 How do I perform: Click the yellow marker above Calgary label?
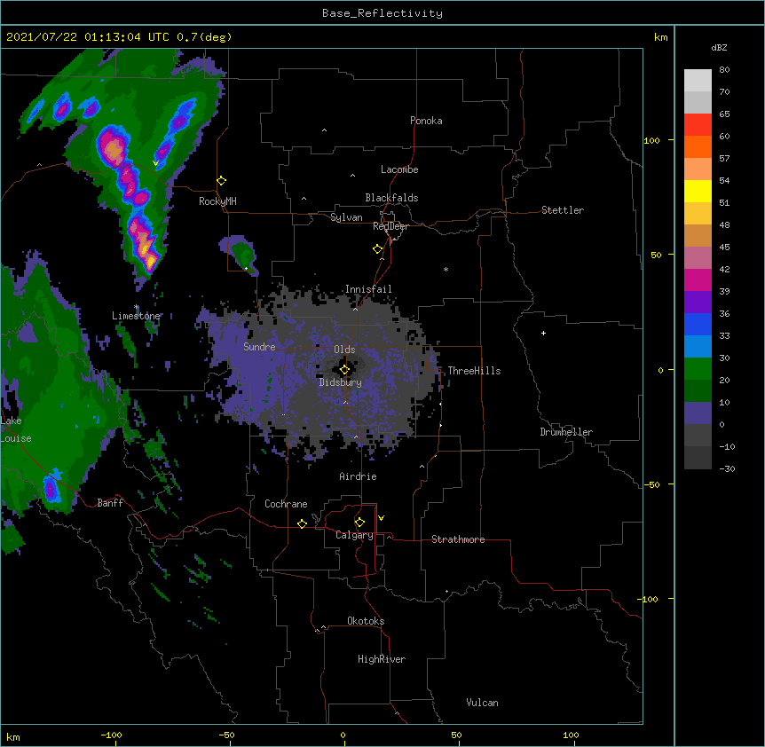click(x=359, y=523)
